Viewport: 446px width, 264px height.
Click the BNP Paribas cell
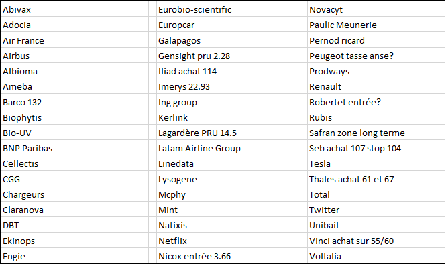coord(75,148)
